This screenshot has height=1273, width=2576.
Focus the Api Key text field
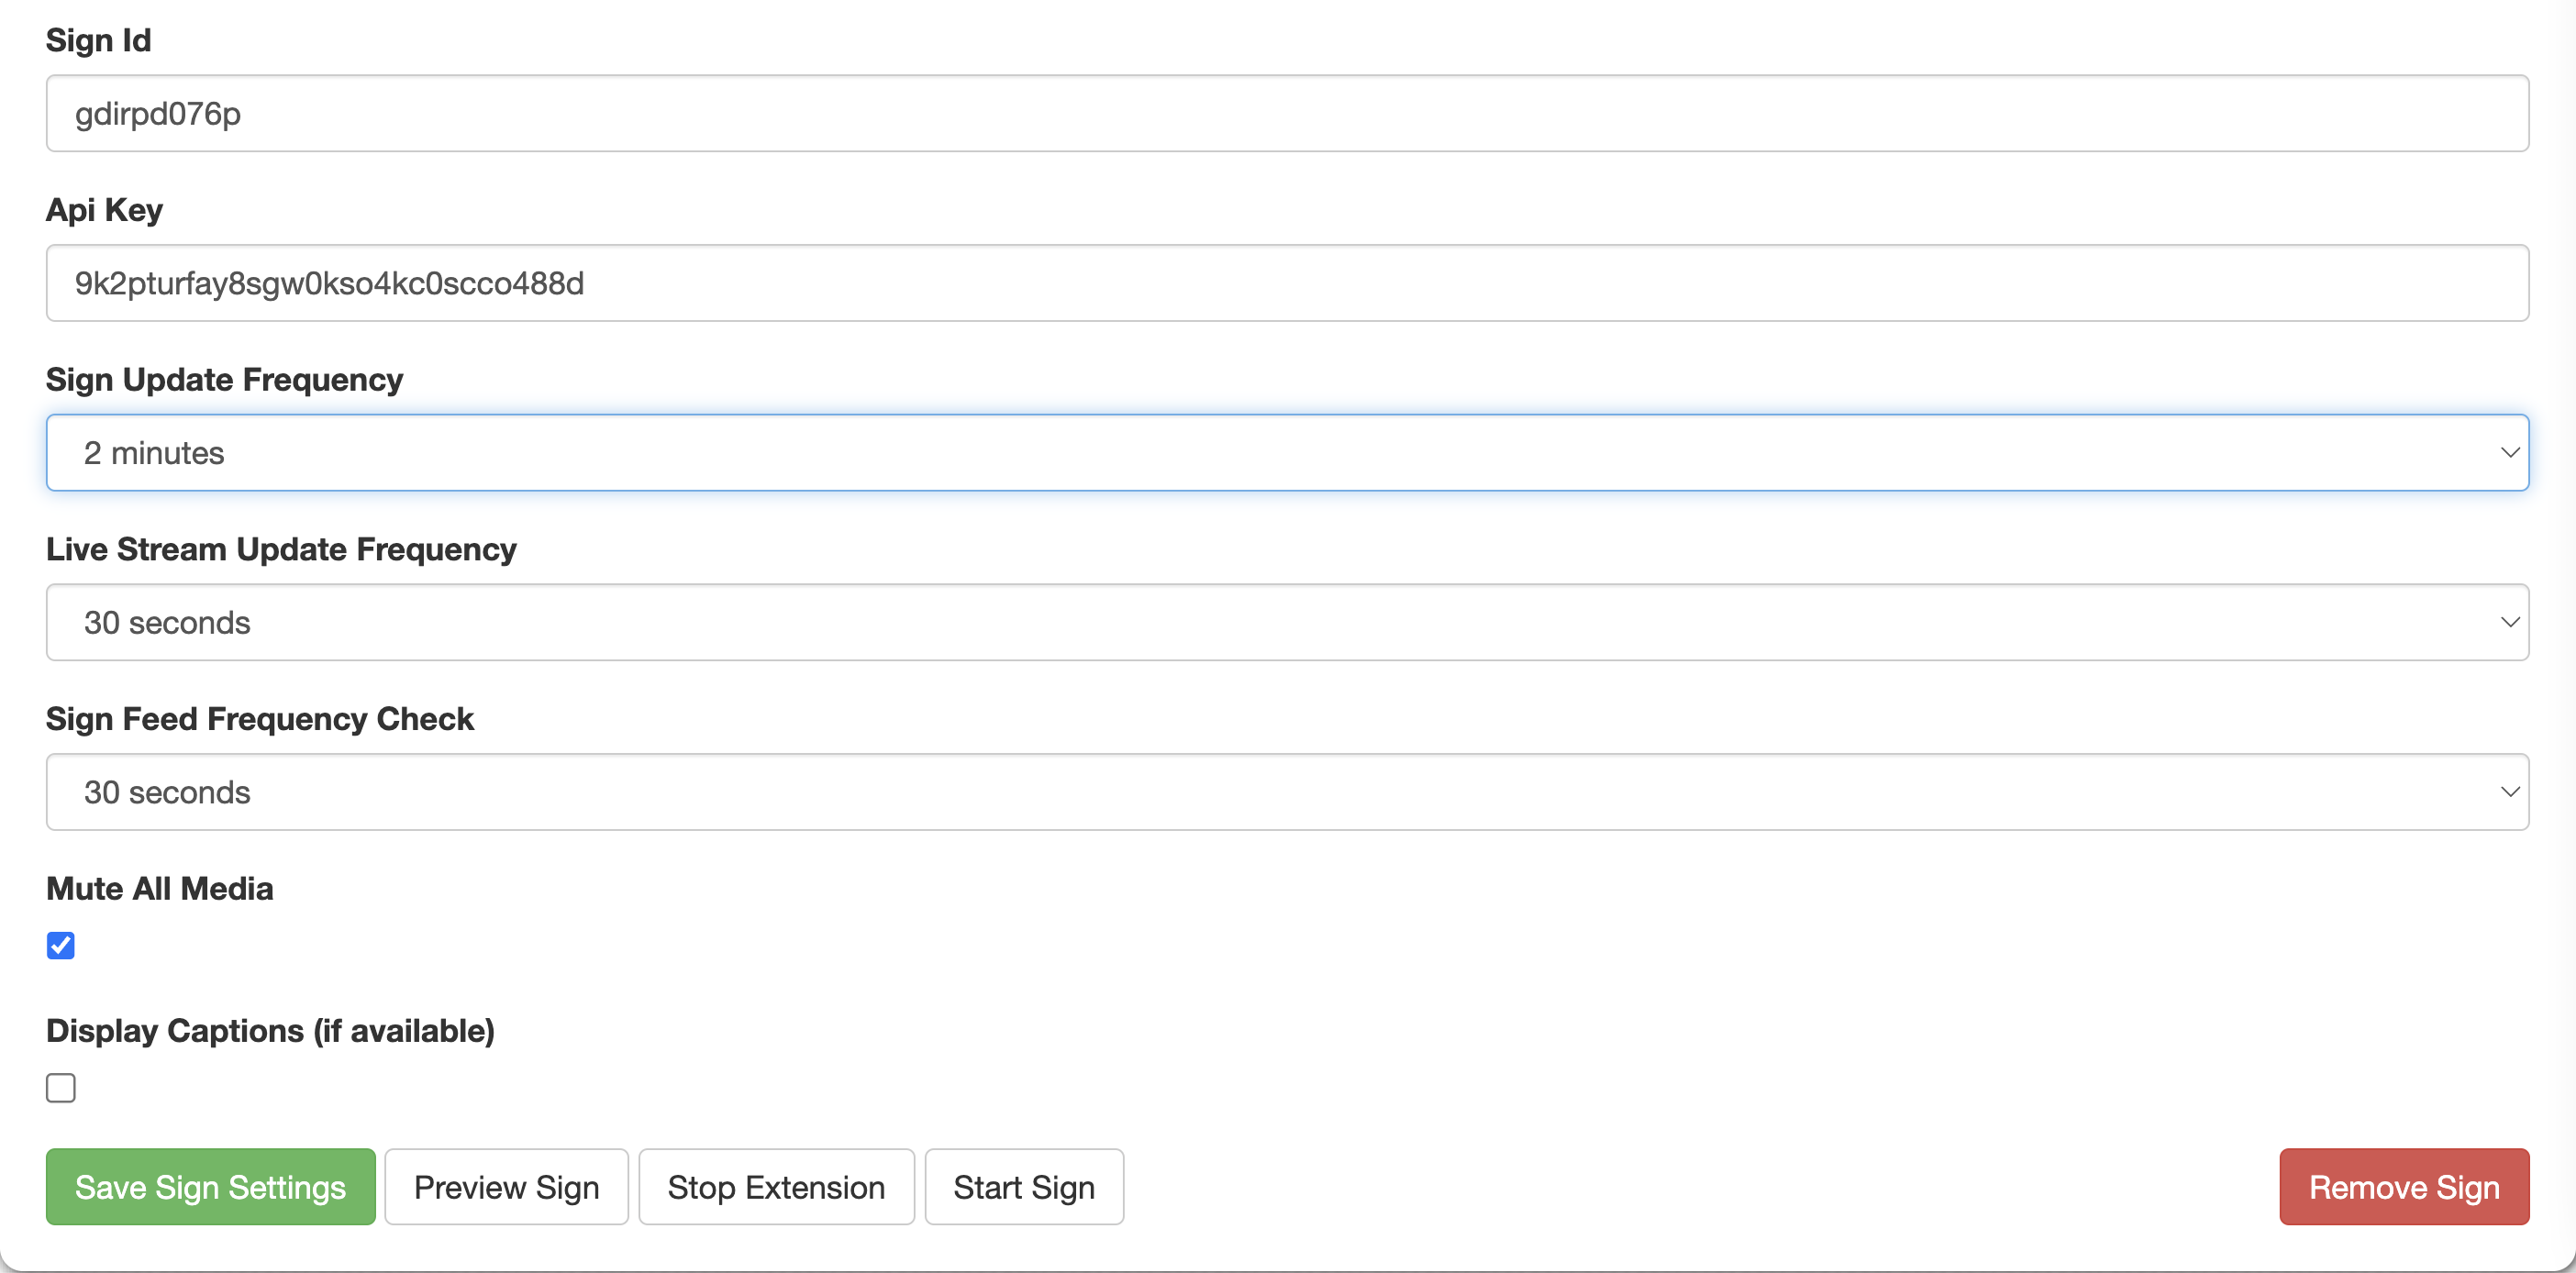1287,283
